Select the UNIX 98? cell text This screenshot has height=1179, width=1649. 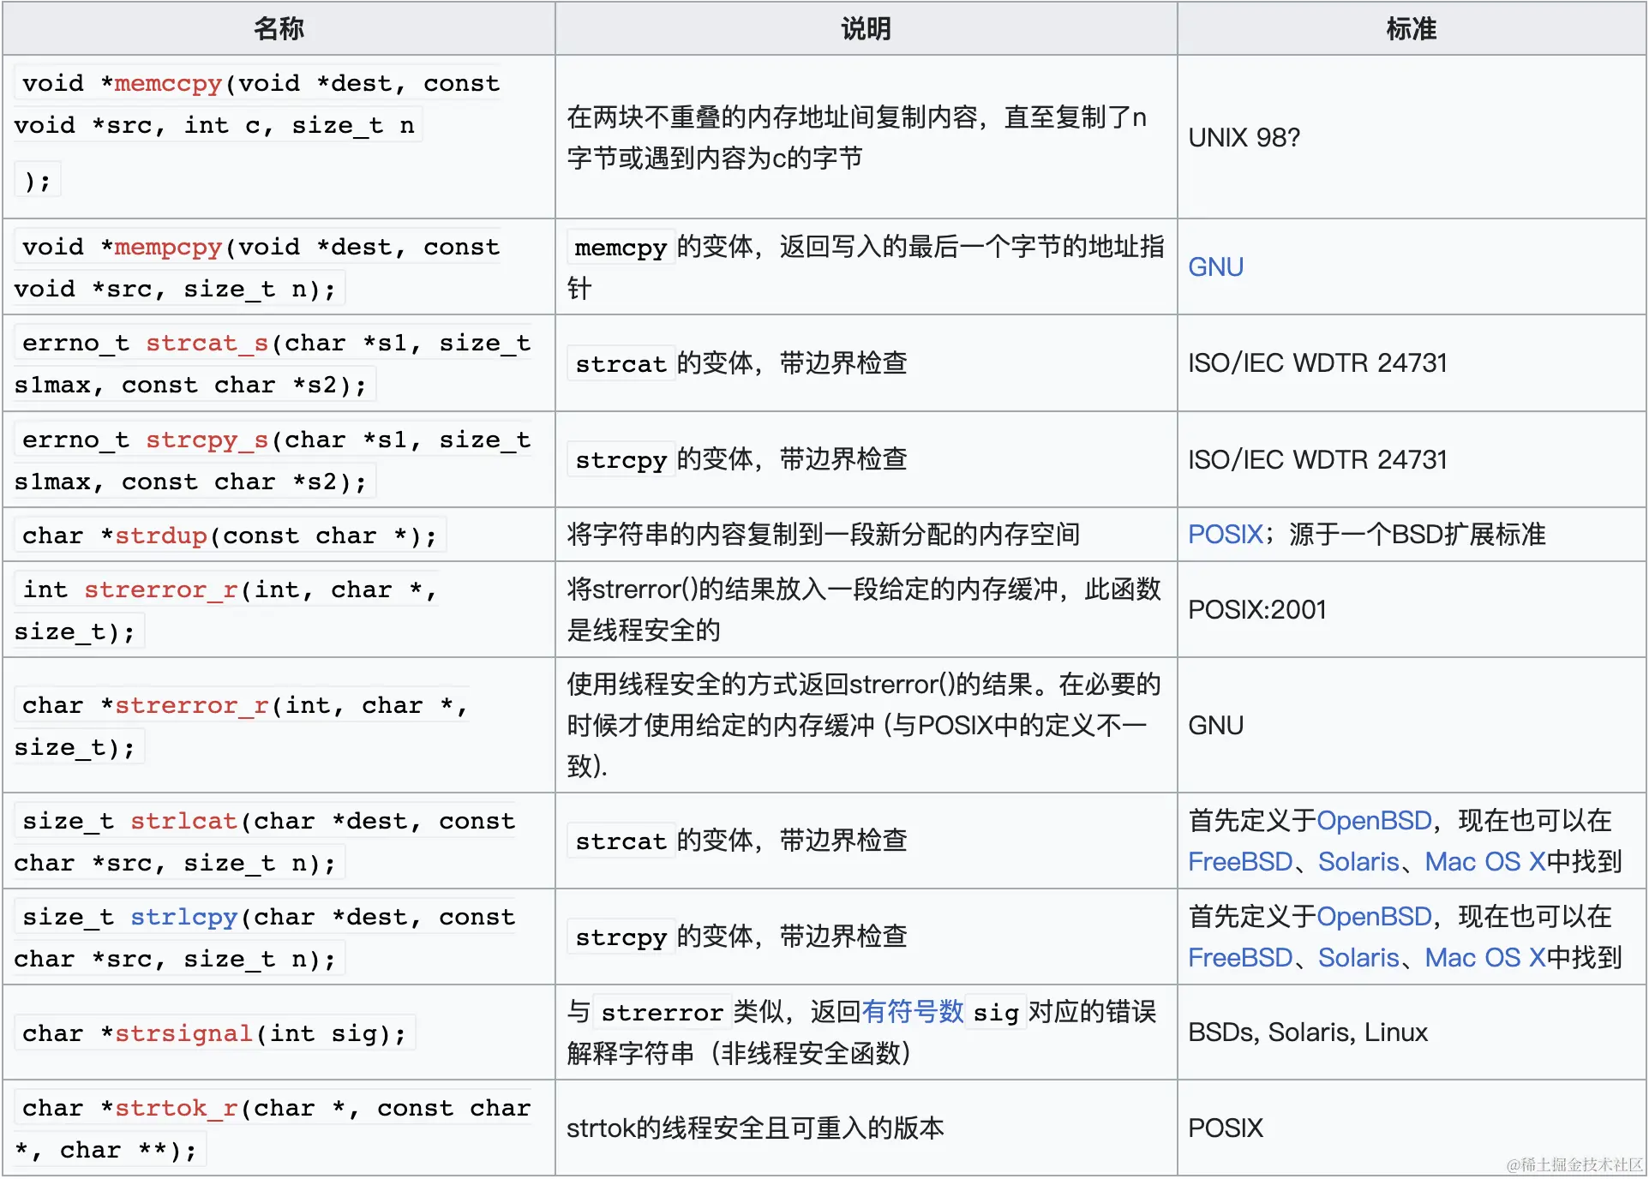click(x=1244, y=138)
